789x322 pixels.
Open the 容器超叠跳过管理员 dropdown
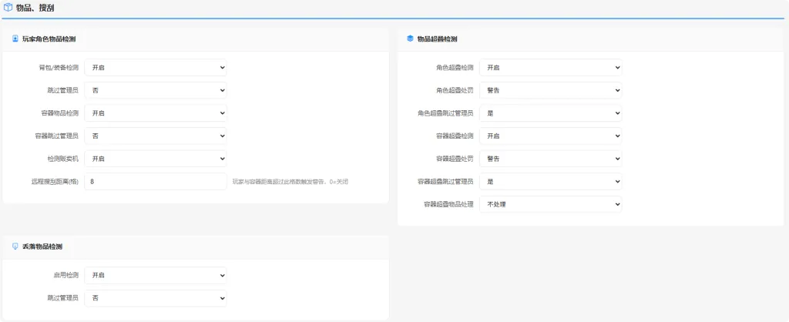pyautogui.click(x=550, y=182)
